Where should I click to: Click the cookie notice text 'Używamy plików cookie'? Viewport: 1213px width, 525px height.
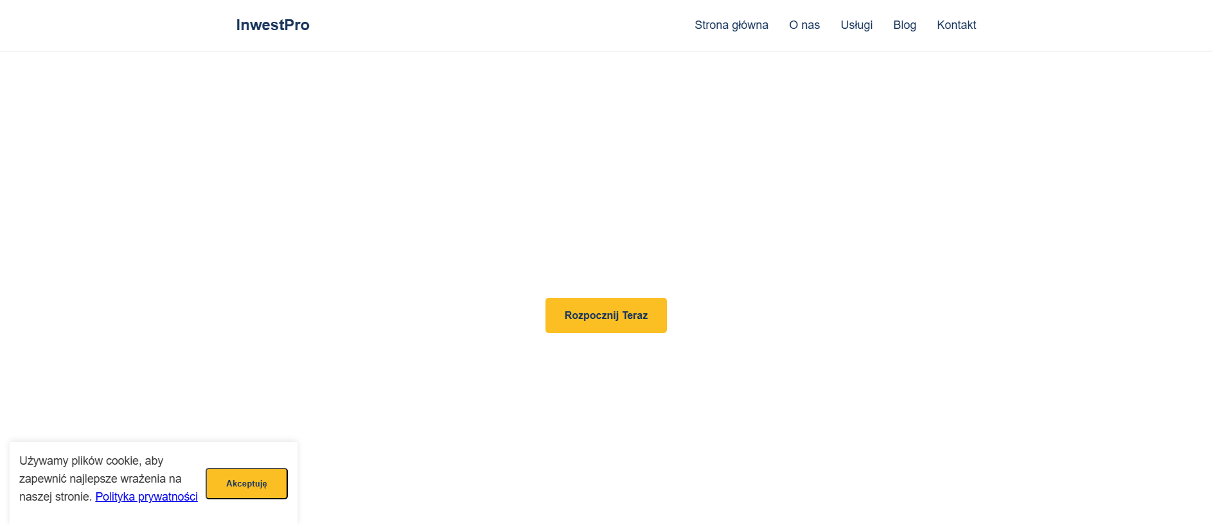[x=80, y=461]
